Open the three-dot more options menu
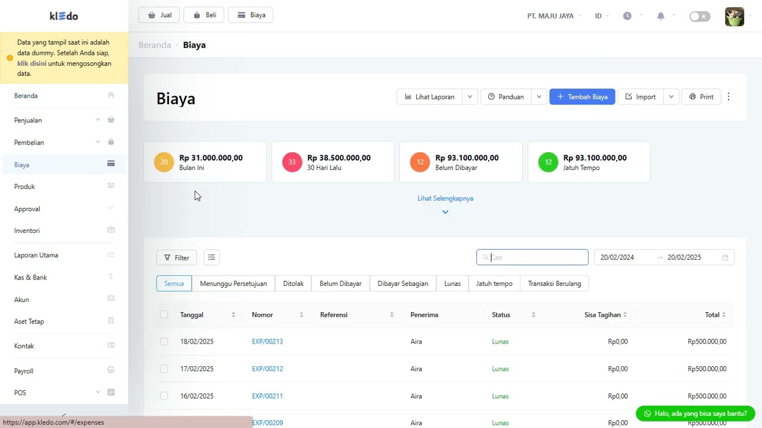The width and height of the screenshot is (762, 428). pyautogui.click(x=729, y=96)
